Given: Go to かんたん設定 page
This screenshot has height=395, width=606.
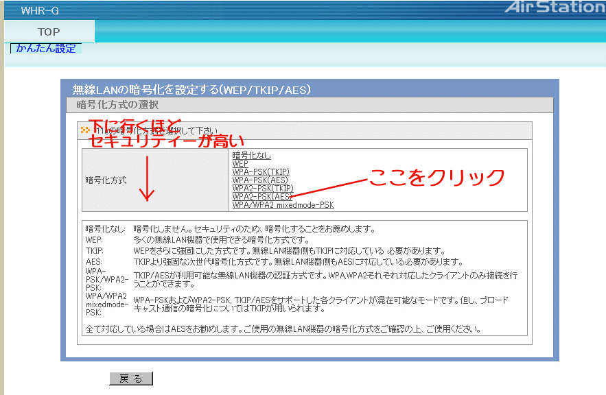Looking at the screenshot, I should [x=46, y=49].
